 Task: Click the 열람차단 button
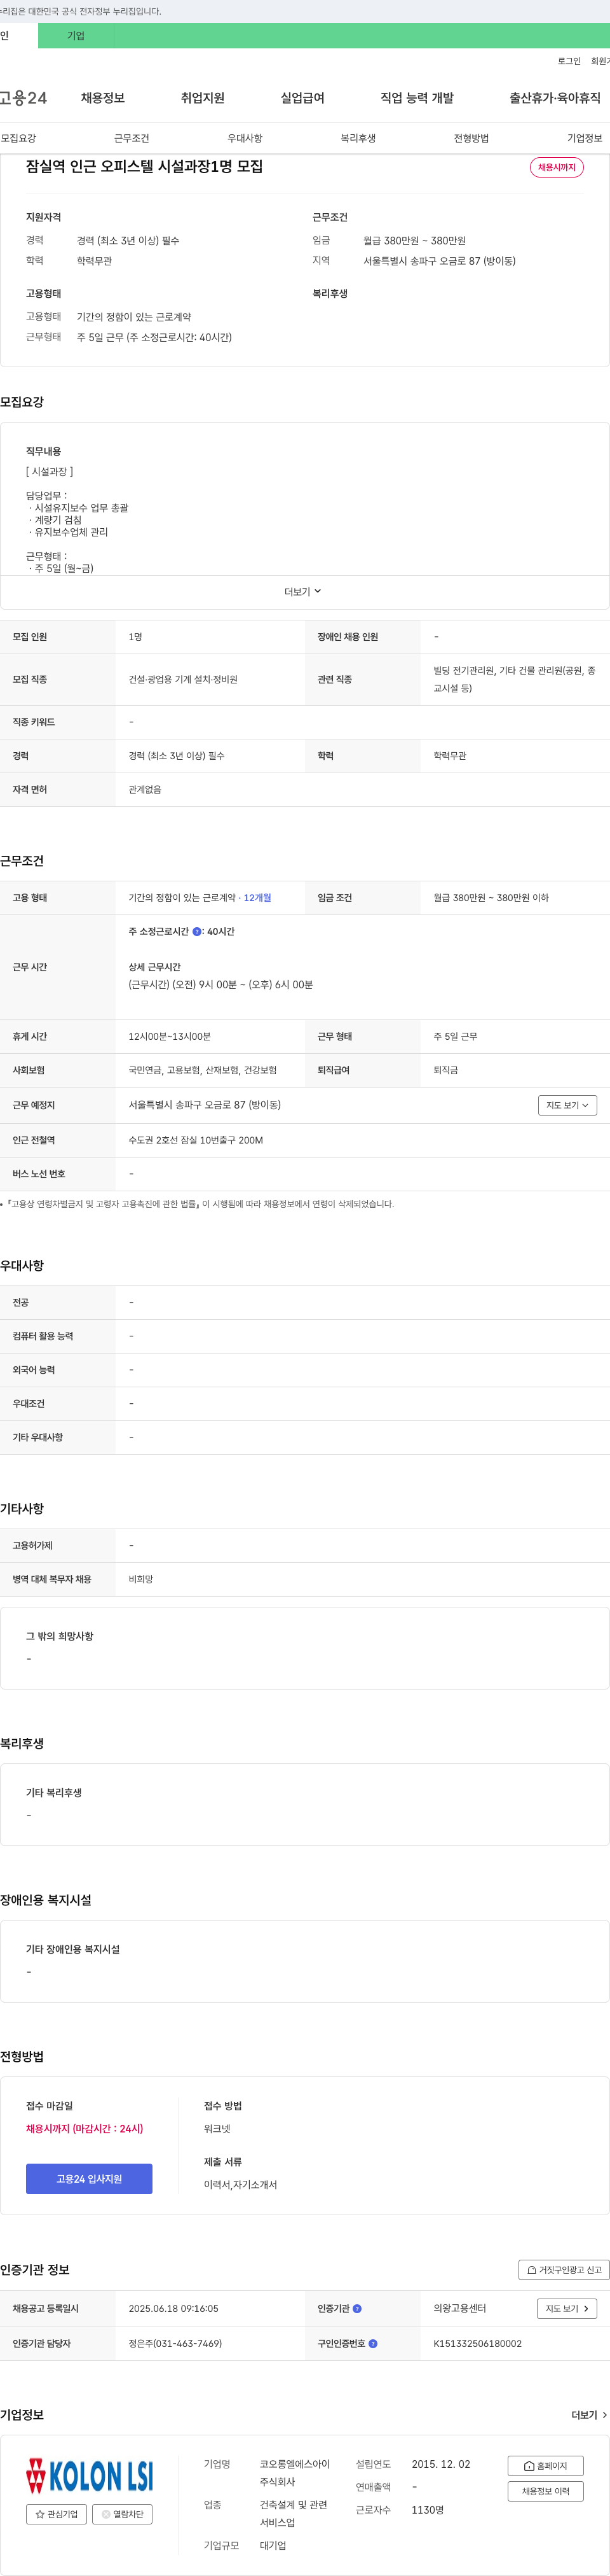point(123,2514)
